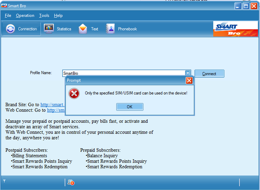Open the Tools menu
This screenshot has width=260, height=190.
(44, 15)
